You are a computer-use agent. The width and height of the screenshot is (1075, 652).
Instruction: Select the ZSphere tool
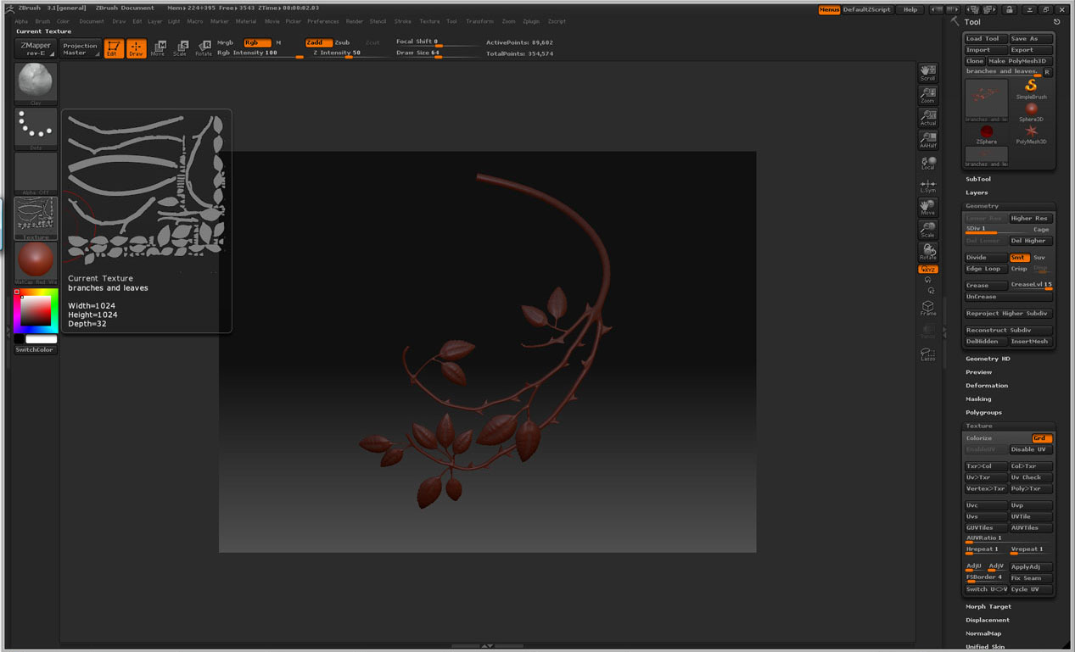tap(987, 135)
